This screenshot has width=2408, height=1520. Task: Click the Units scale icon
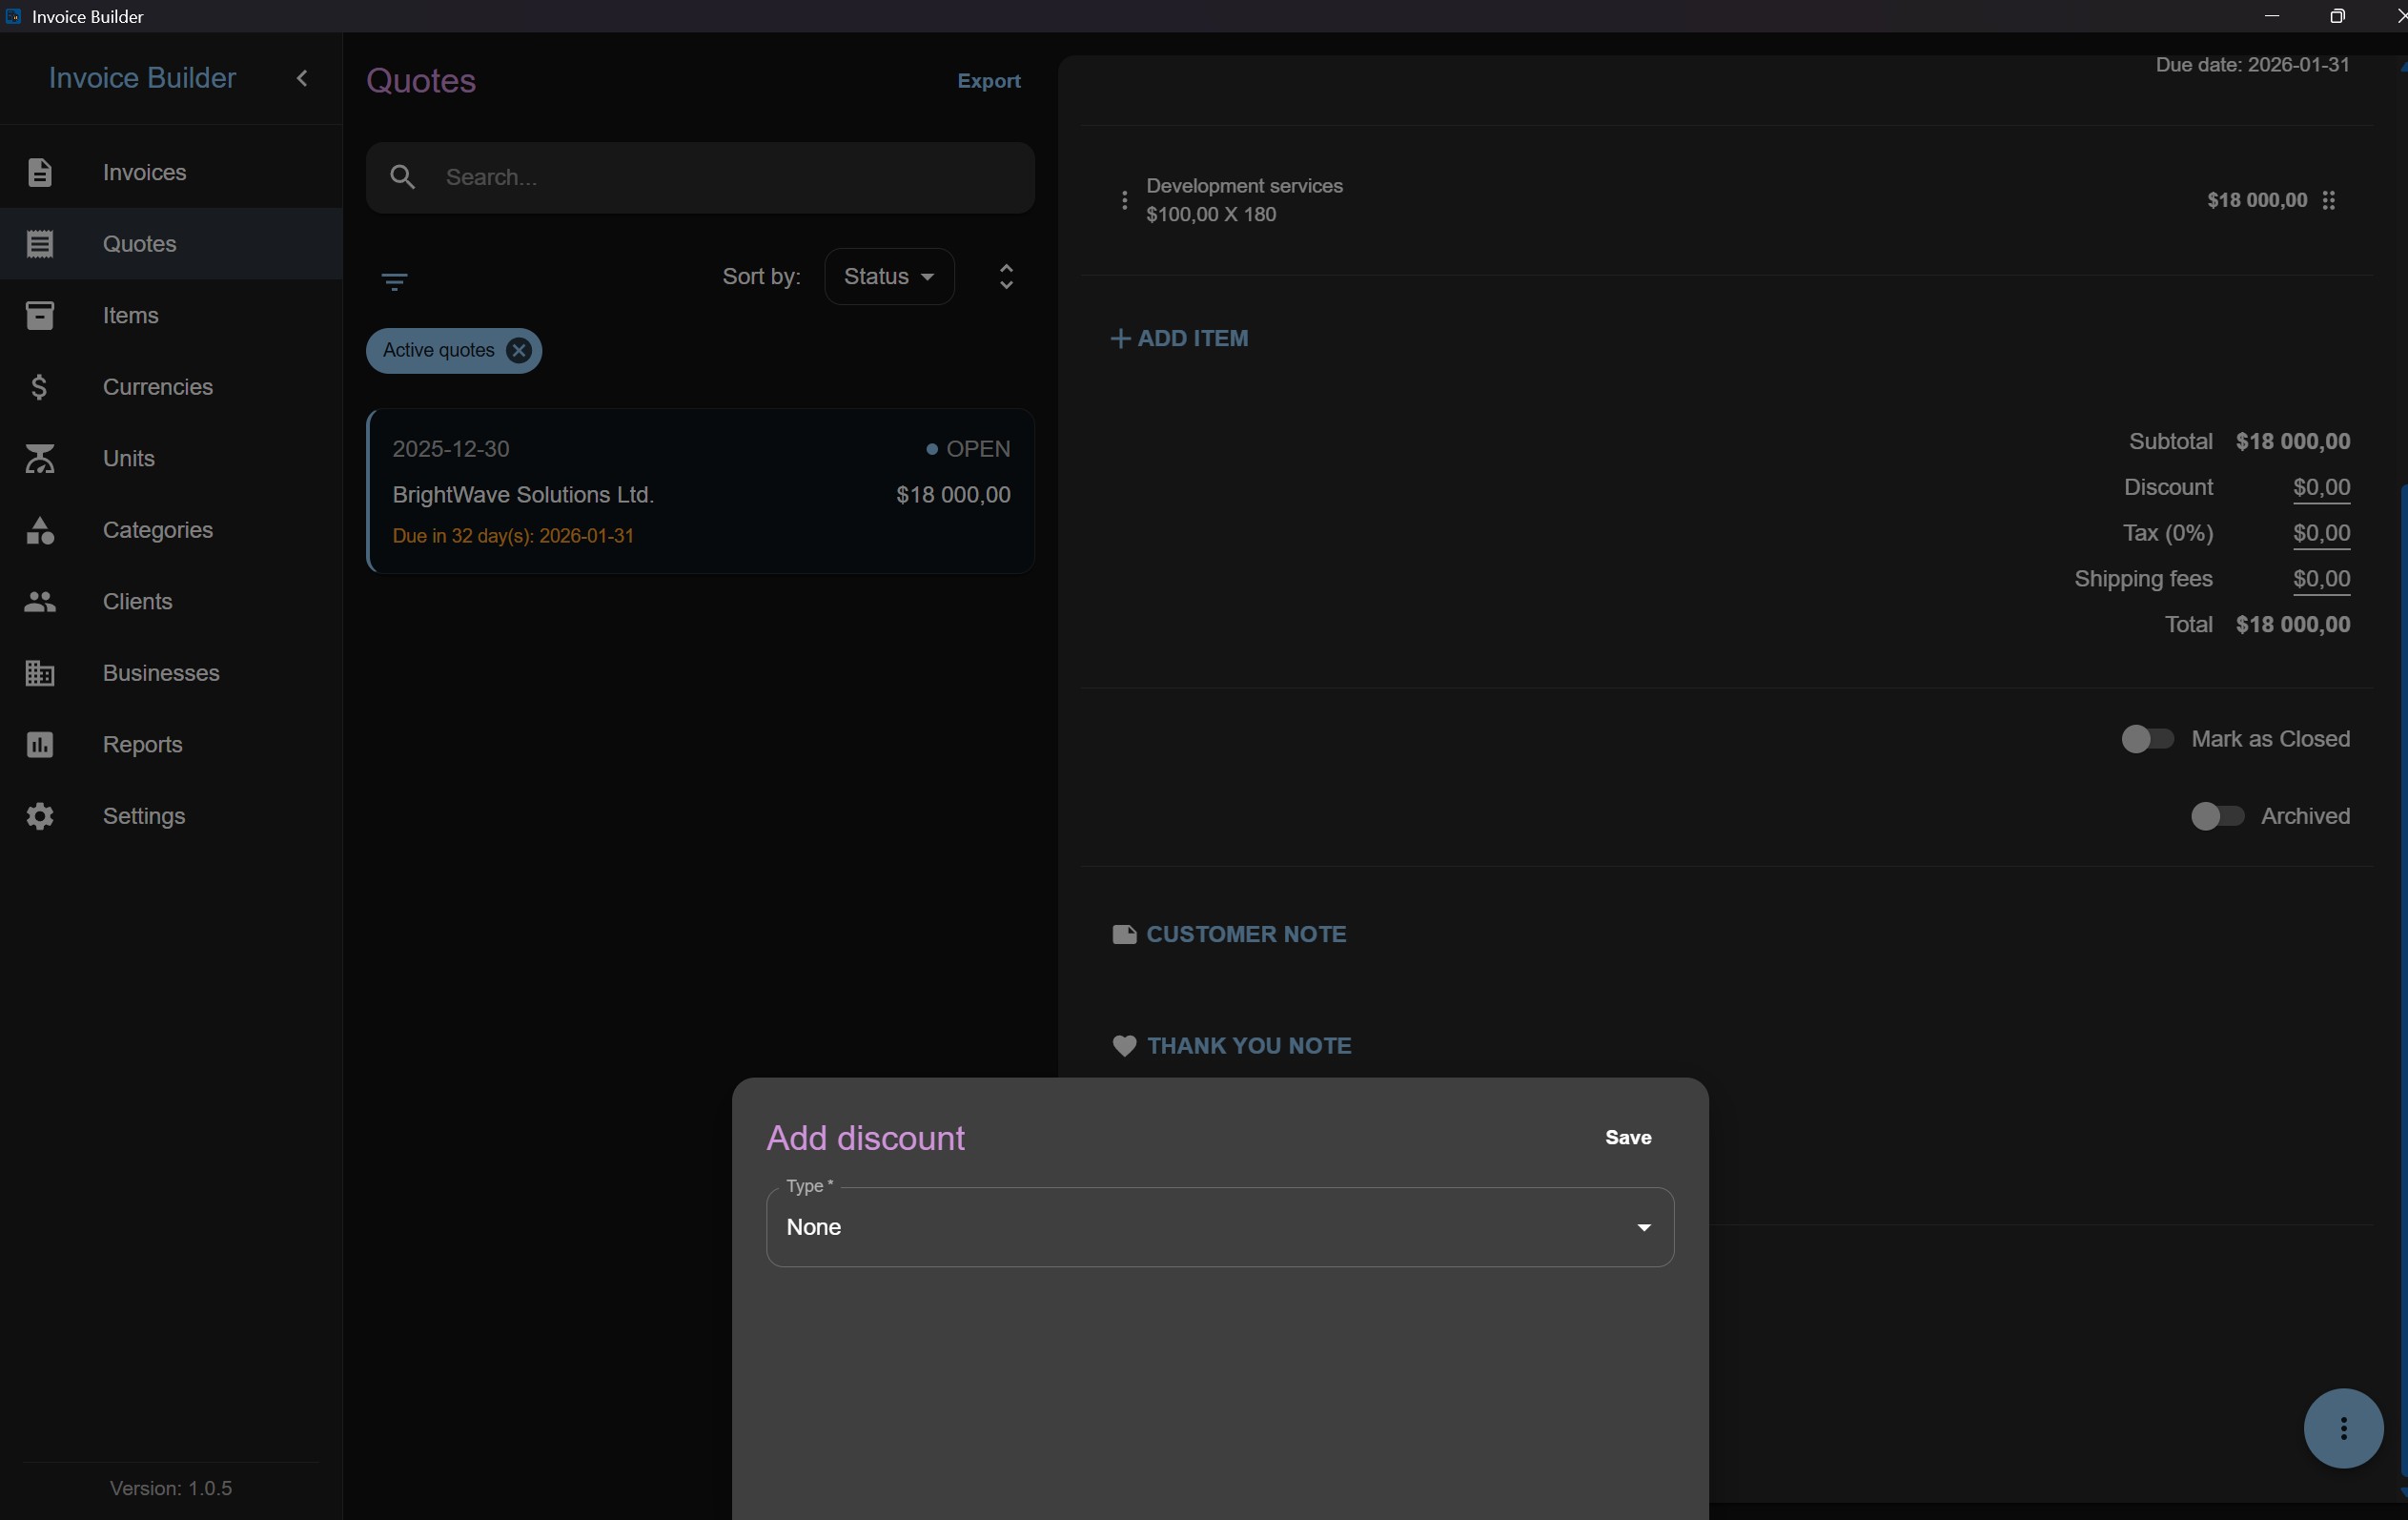tap(39, 458)
